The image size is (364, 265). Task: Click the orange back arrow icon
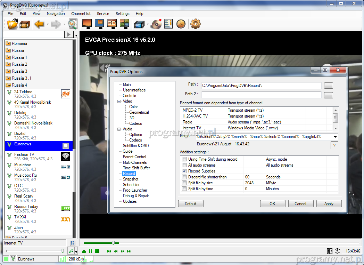coord(39,24)
